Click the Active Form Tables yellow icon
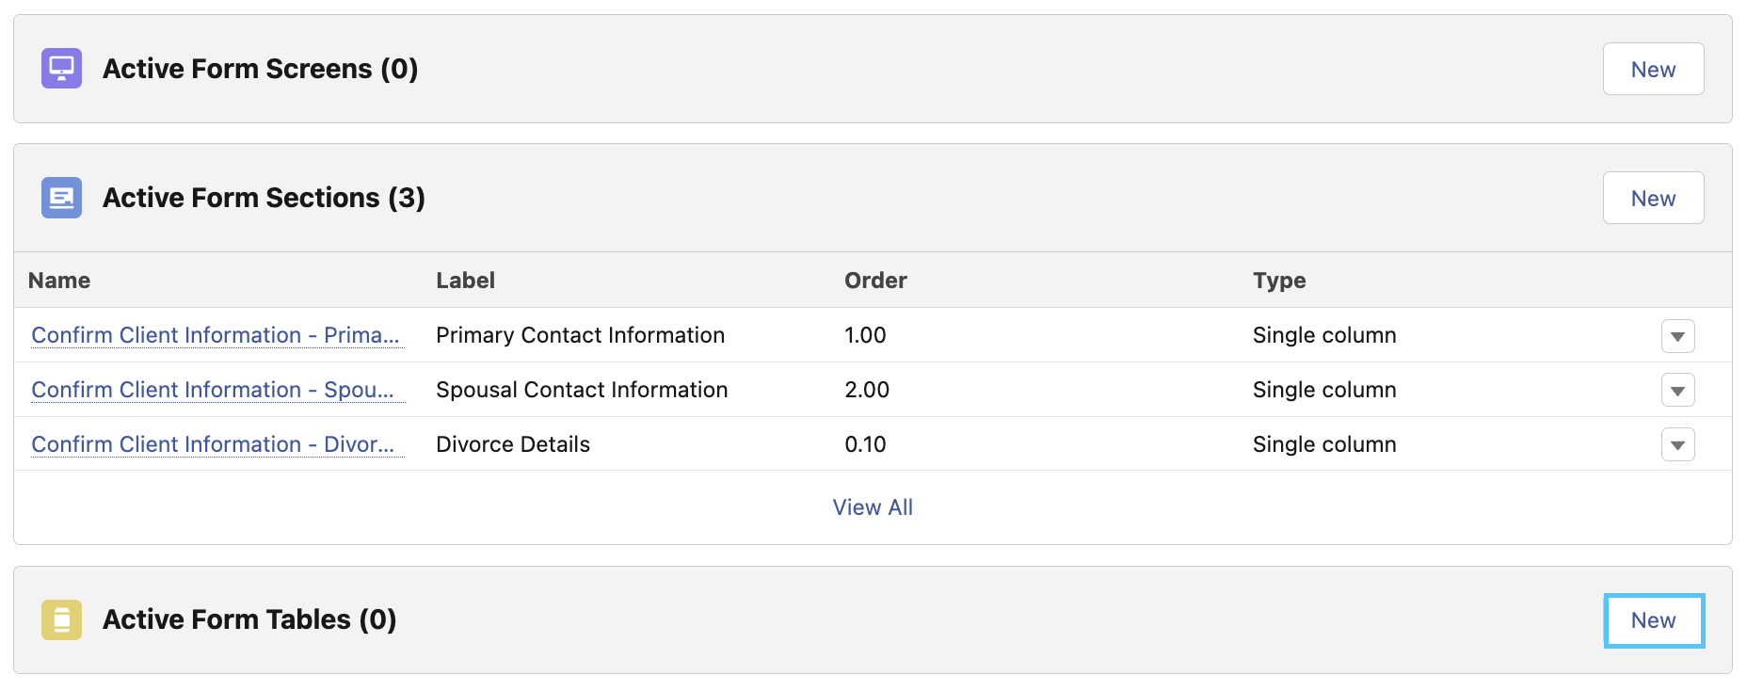 pyautogui.click(x=61, y=619)
